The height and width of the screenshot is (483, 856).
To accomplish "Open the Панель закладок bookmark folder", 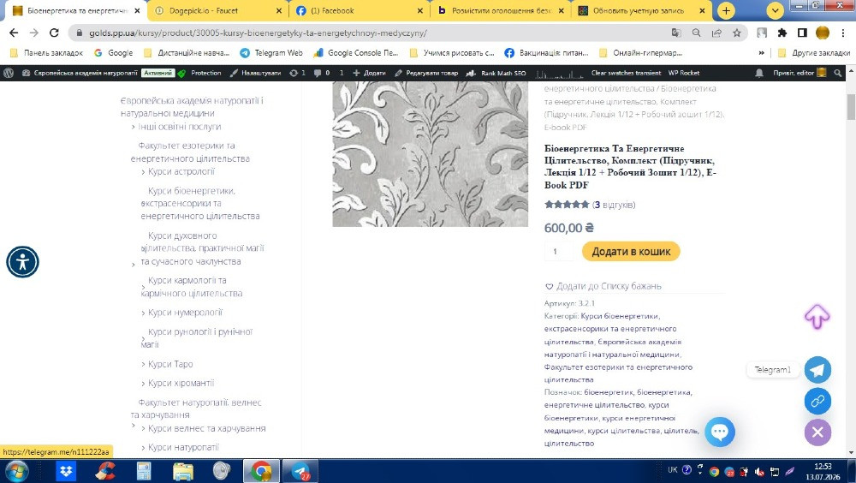I will pos(47,53).
